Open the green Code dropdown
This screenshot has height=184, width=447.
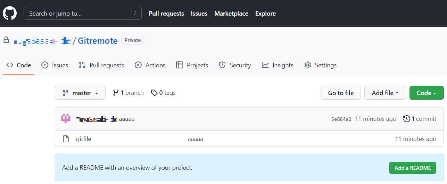(427, 93)
